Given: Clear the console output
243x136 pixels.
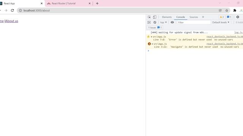Looking at the screenshot, I should tap(155, 22).
